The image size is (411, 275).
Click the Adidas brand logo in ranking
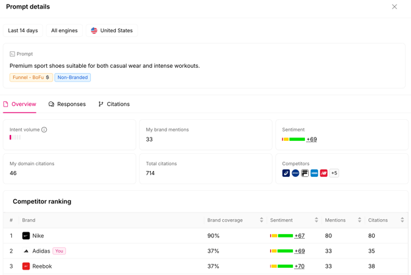[26, 251]
